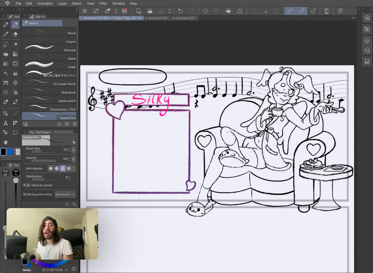Image resolution: width=373 pixels, height=273 pixels.
Task: Switch to the Illustration102 tab
Action: pyautogui.click(x=158, y=18)
